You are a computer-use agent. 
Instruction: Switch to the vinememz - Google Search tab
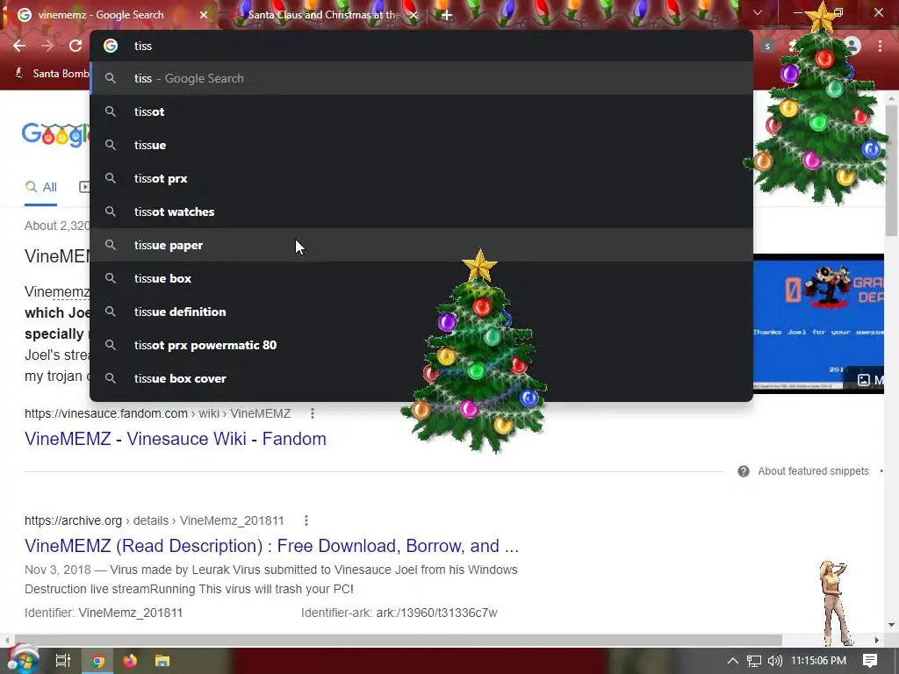click(x=111, y=15)
